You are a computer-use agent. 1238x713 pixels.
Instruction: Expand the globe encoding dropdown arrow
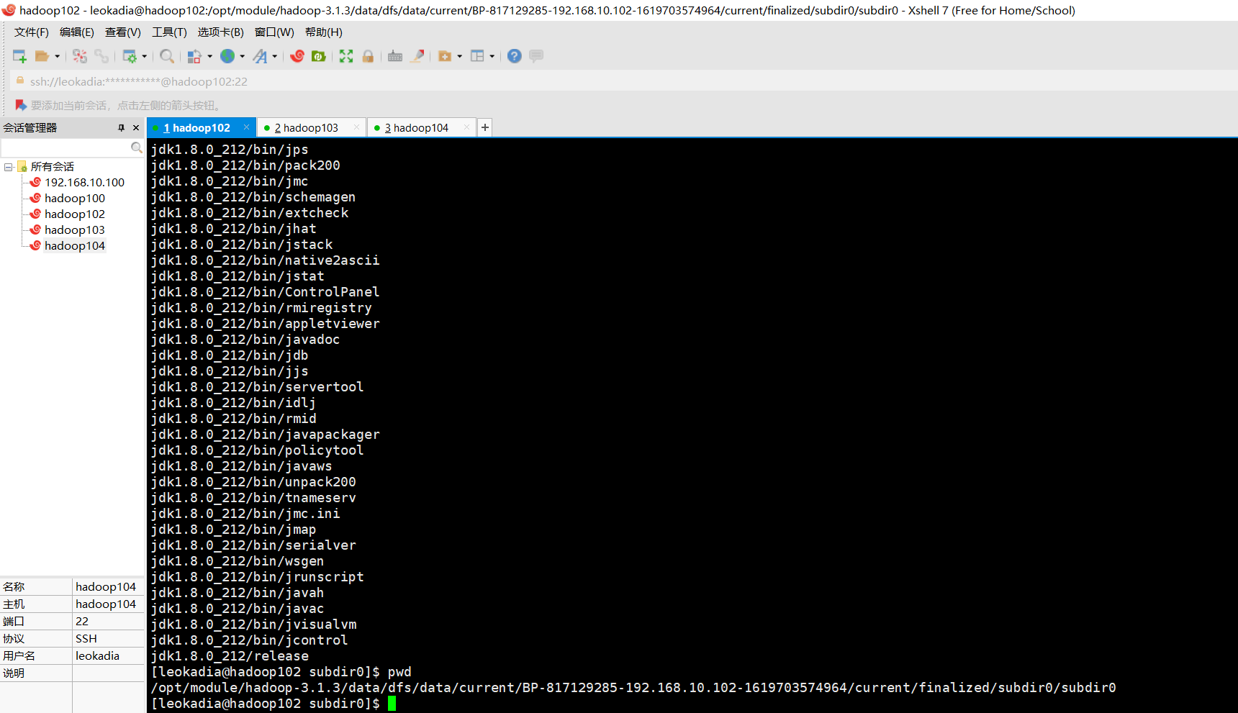tap(243, 56)
